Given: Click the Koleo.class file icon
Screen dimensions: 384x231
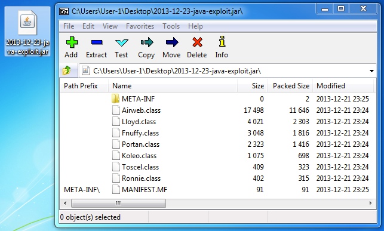Looking at the screenshot, I should [x=116, y=155].
